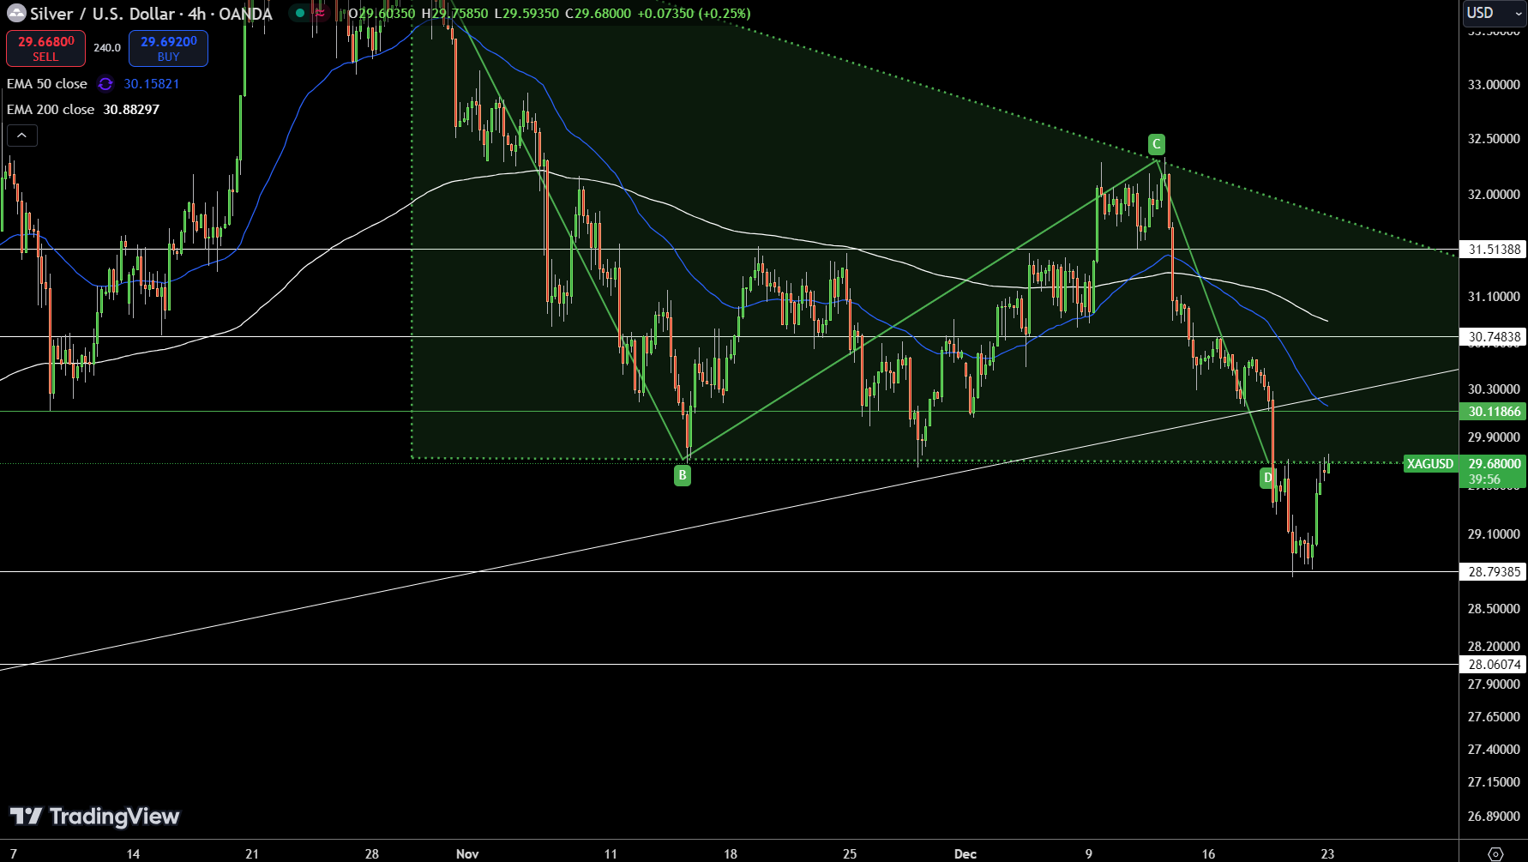The image size is (1528, 862).
Task: Click the BUY 29.69200 button
Action: pyautogui.click(x=168, y=48)
